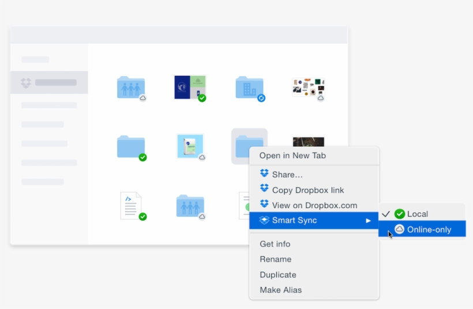The image size is (473, 309).
Task: Click the partly hidden document behind the menu
Action: [244, 206]
